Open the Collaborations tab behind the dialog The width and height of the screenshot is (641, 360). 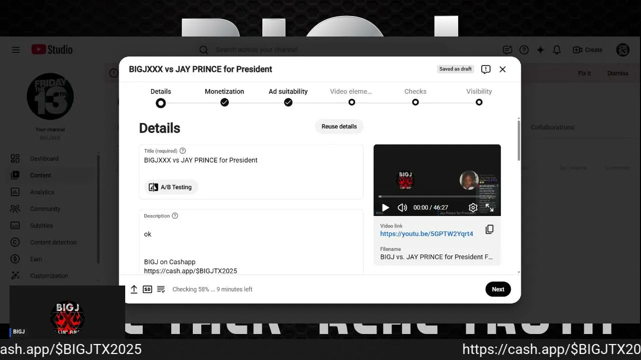(552, 127)
